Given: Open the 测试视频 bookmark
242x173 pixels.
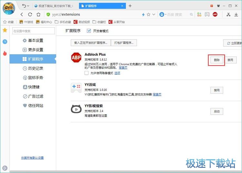Looking at the screenshot, I should tap(82, 22).
